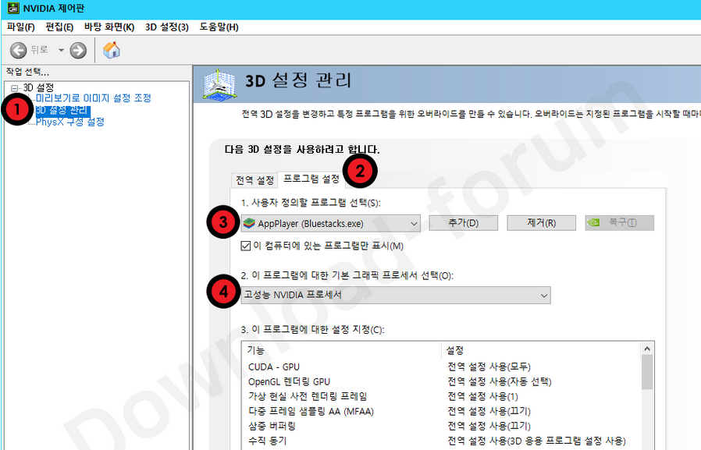Click the 추가(D) button
This screenshot has height=450, width=701.
click(463, 223)
